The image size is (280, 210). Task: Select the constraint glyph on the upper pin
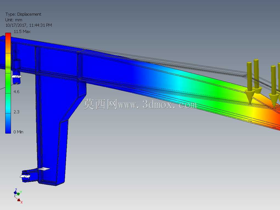pyautogui.click(x=16, y=77)
